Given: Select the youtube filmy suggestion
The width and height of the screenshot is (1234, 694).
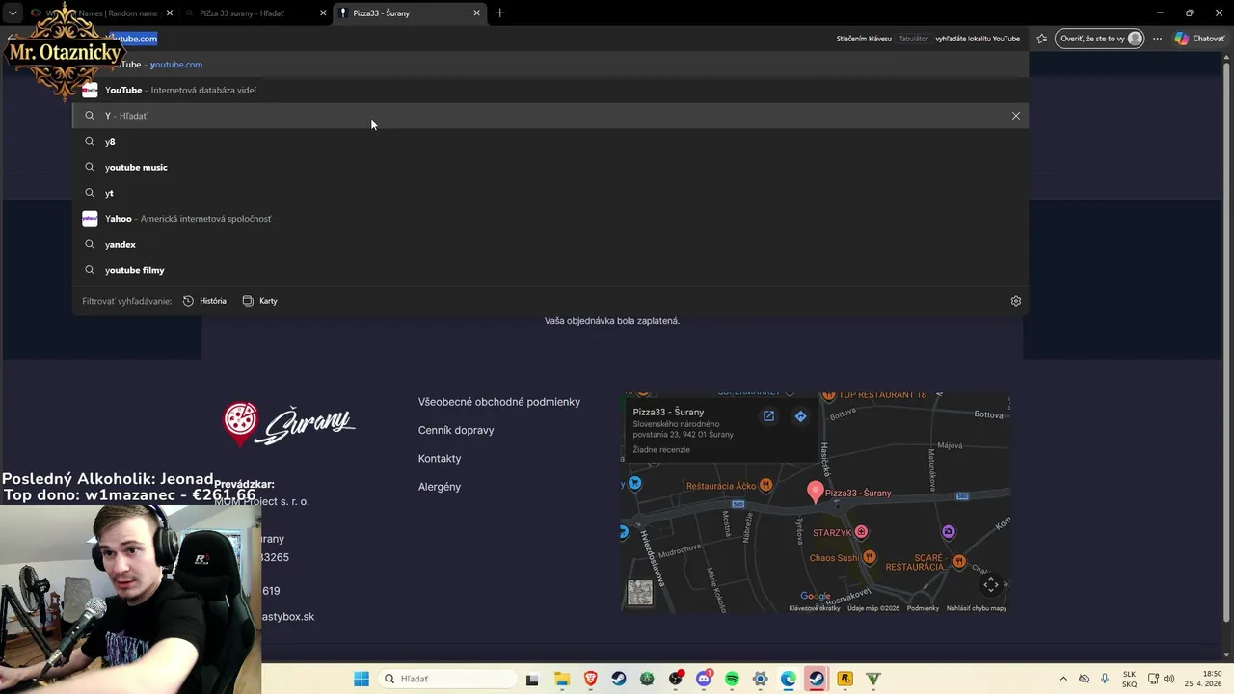Looking at the screenshot, I should tap(550, 270).
